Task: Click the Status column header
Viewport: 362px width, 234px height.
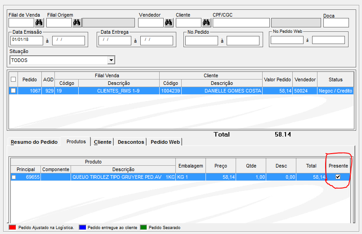Action: point(335,79)
